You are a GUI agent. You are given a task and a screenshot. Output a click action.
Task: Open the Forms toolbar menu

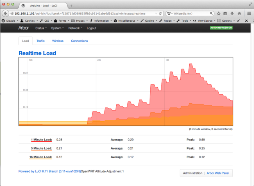[x=61, y=20]
